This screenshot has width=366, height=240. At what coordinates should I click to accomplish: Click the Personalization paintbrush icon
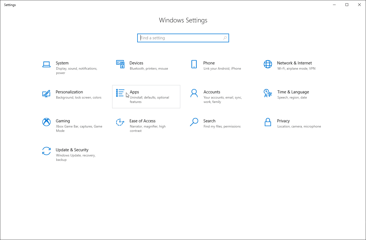coord(46,93)
